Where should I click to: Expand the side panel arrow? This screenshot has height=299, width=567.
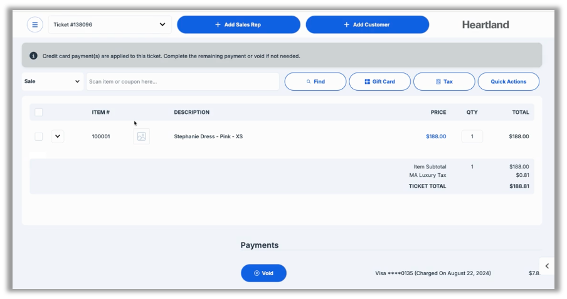coord(547,266)
